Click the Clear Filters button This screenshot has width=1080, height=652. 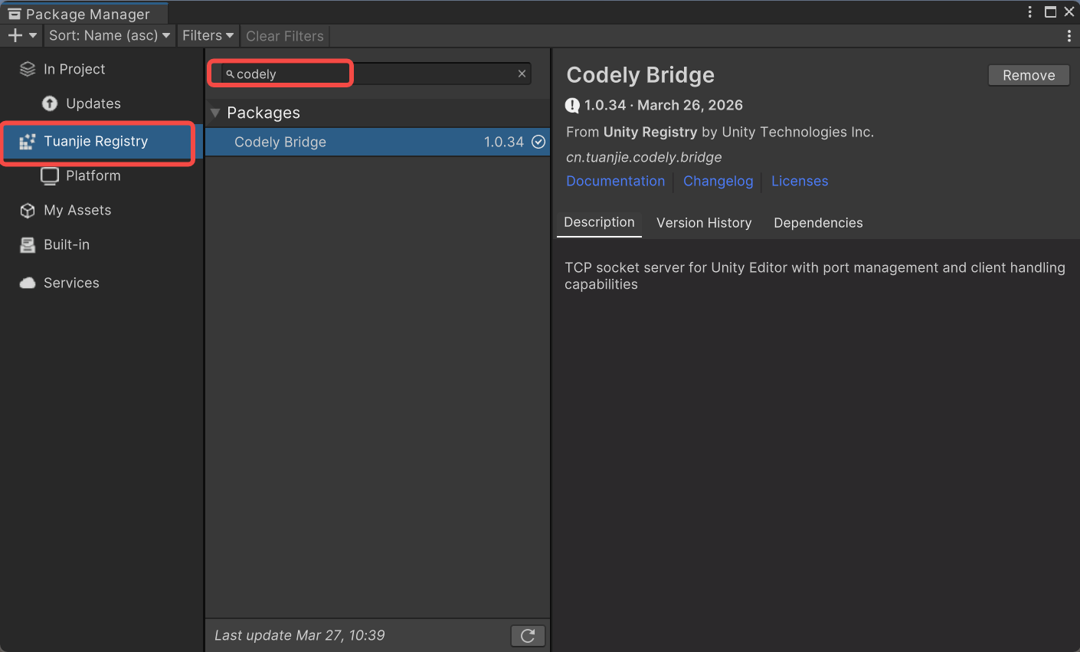(x=285, y=36)
